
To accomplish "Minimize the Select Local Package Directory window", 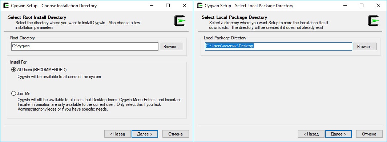I will [x=345, y=5].
